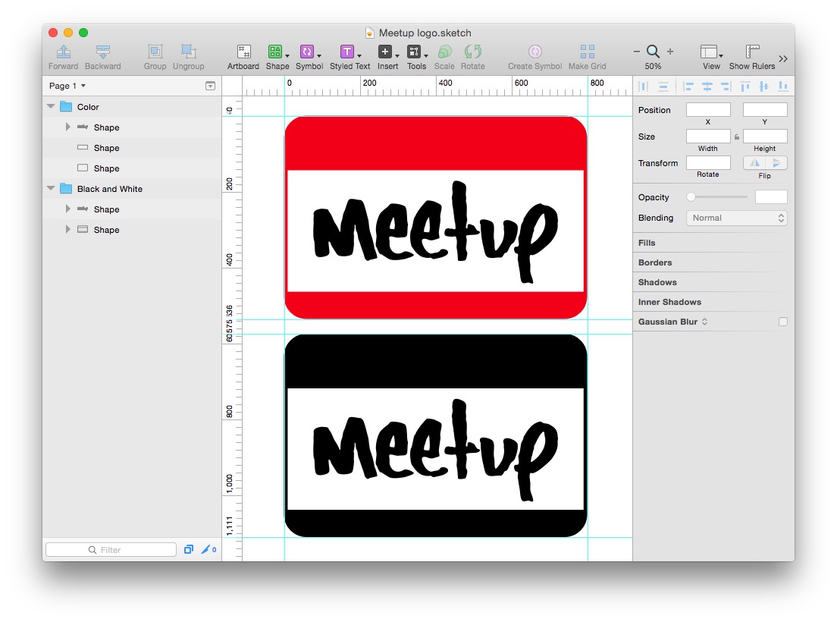The height and width of the screenshot is (622, 837).
Task: Collapse the Color group
Action: (x=51, y=106)
